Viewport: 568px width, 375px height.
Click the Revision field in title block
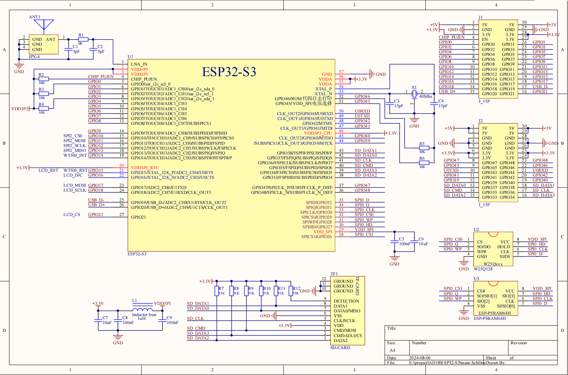(x=533, y=347)
